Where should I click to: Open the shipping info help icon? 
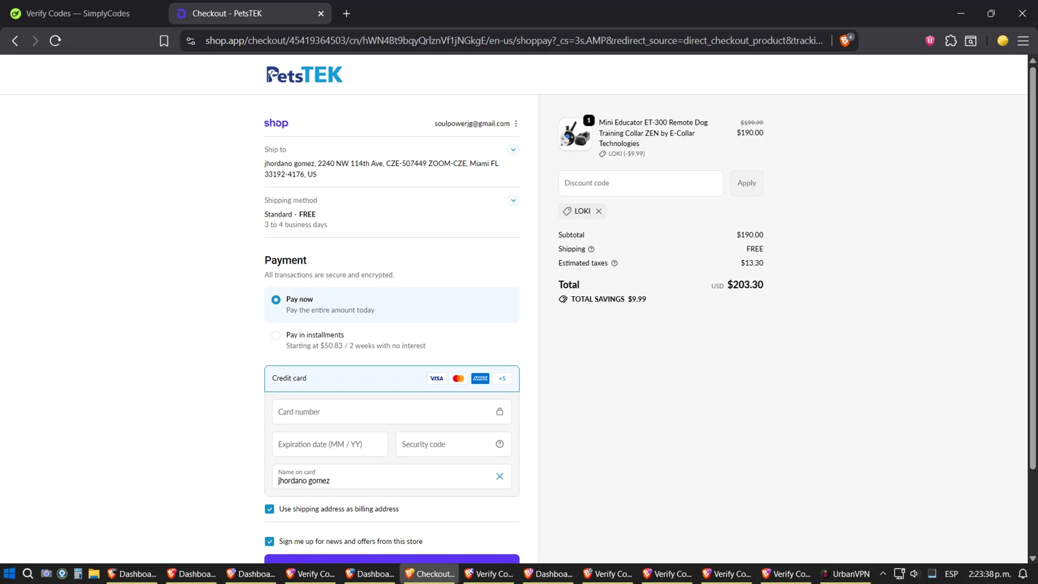[x=591, y=249]
